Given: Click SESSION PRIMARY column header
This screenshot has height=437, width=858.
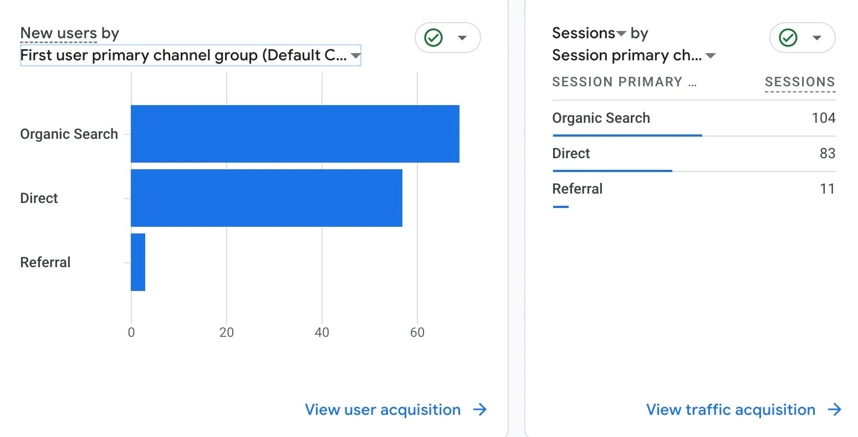Looking at the screenshot, I should [624, 82].
